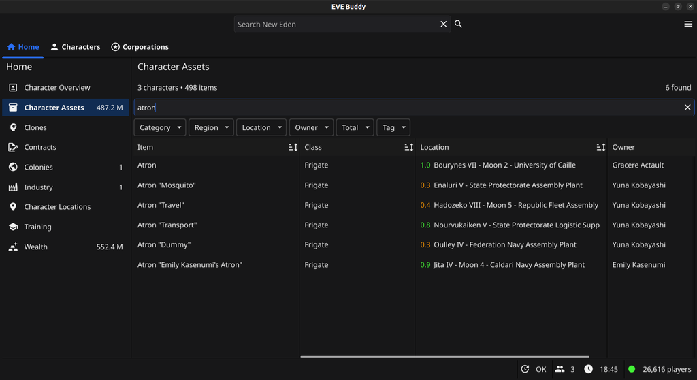Click the Character Overview icon
Viewport: 697px width, 380px height.
(x=13, y=88)
